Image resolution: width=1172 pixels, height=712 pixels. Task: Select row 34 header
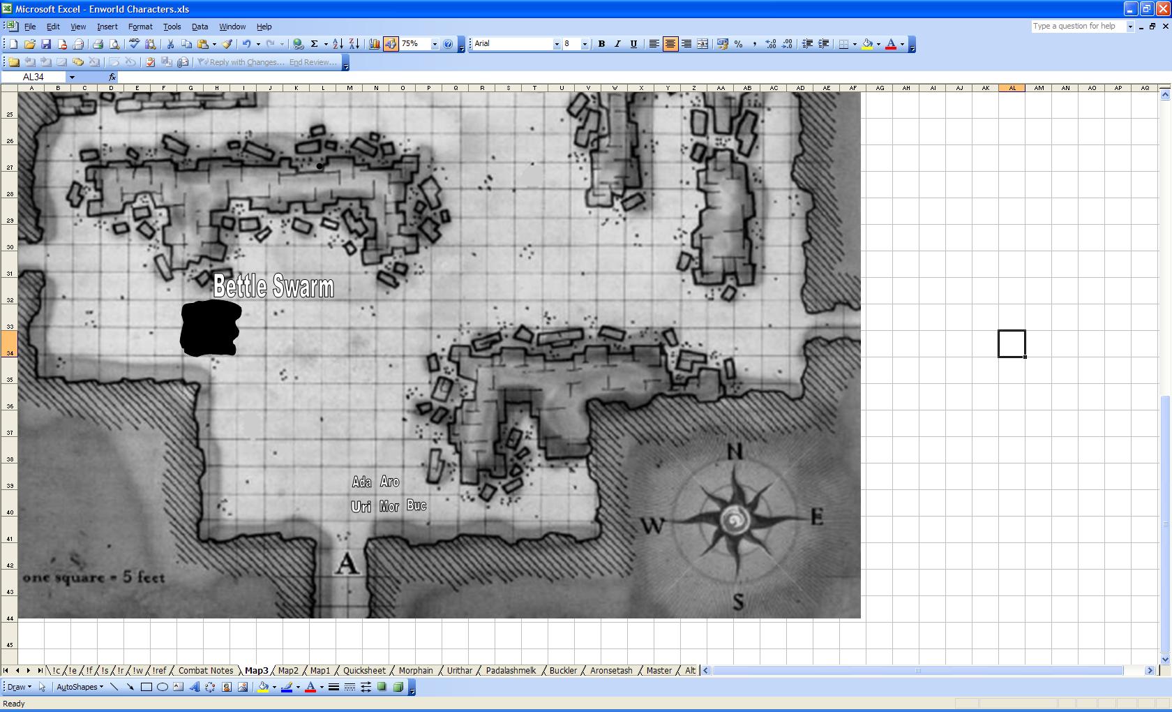tap(9, 343)
